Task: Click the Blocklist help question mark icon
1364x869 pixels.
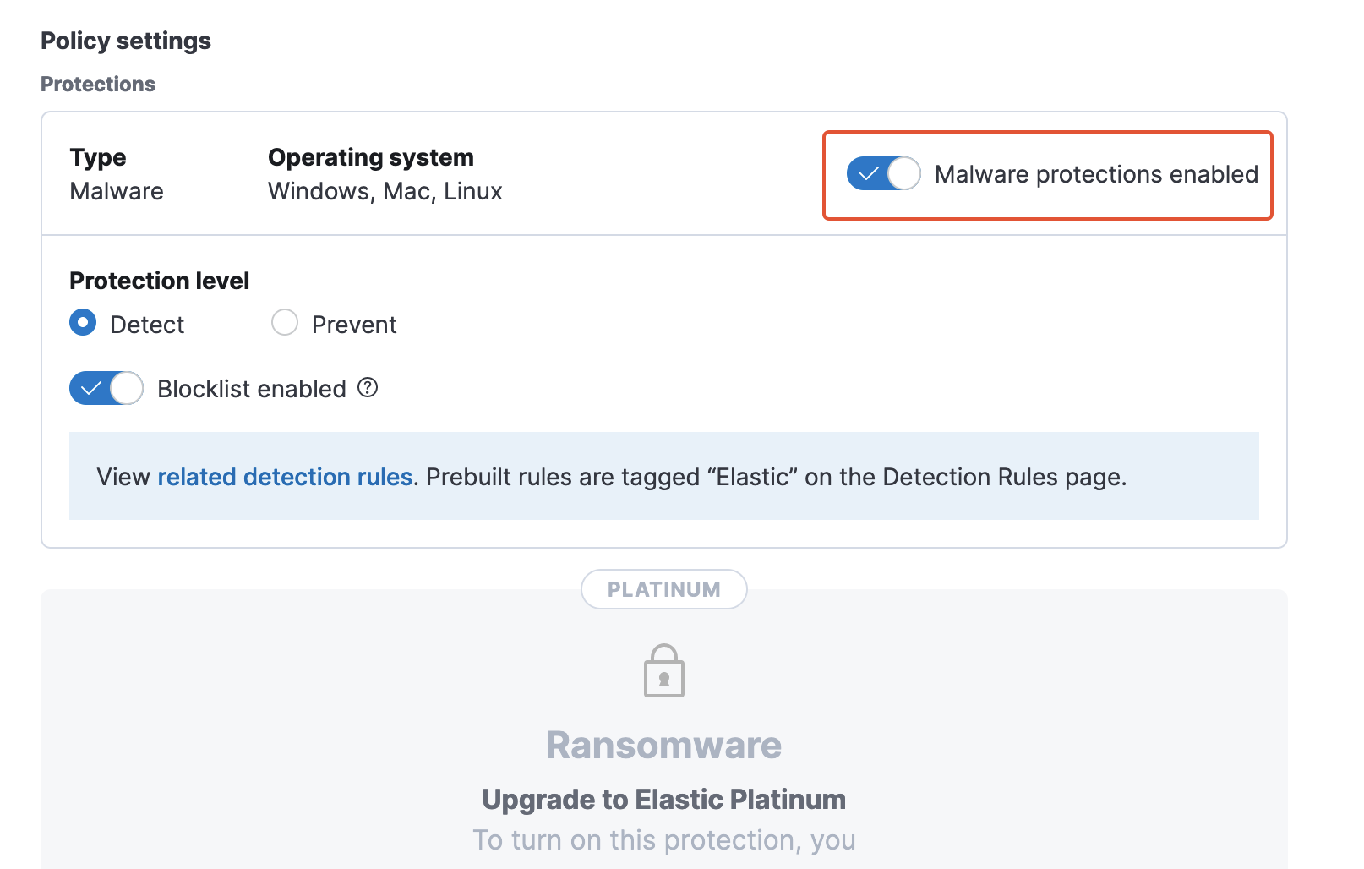Action: tap(368, 388)
